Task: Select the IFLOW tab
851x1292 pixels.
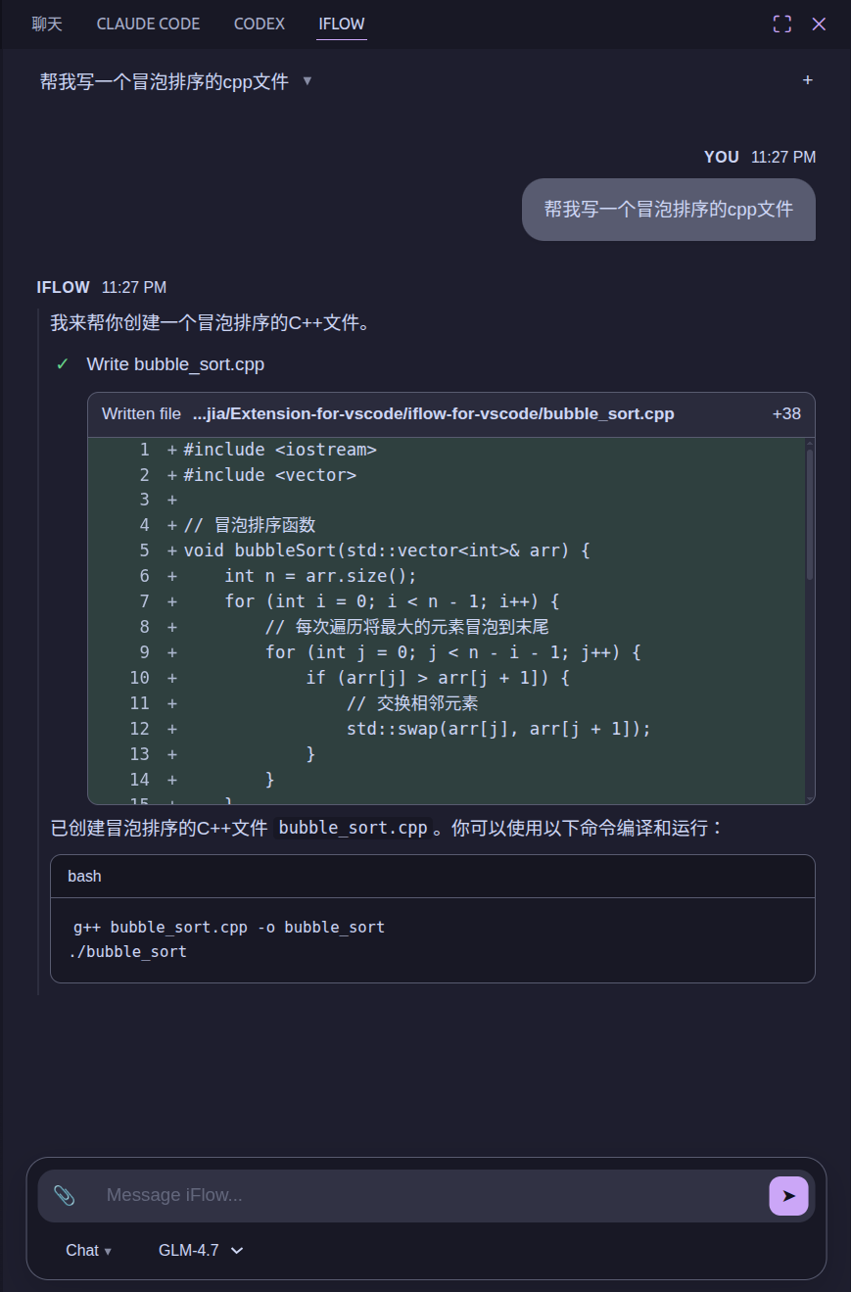Action: tap(342, 24)
